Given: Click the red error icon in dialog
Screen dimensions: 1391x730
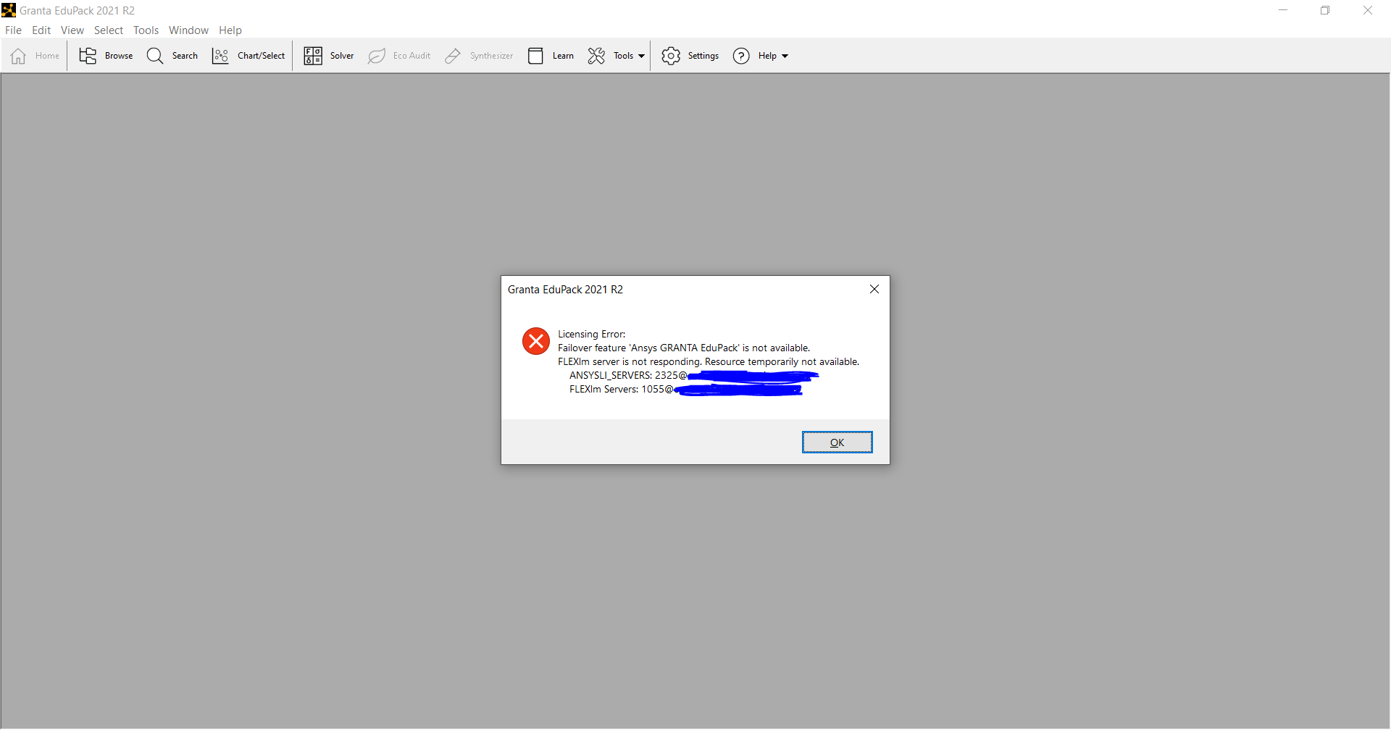Looking at the screenshot, I should [x=536, y=341].
